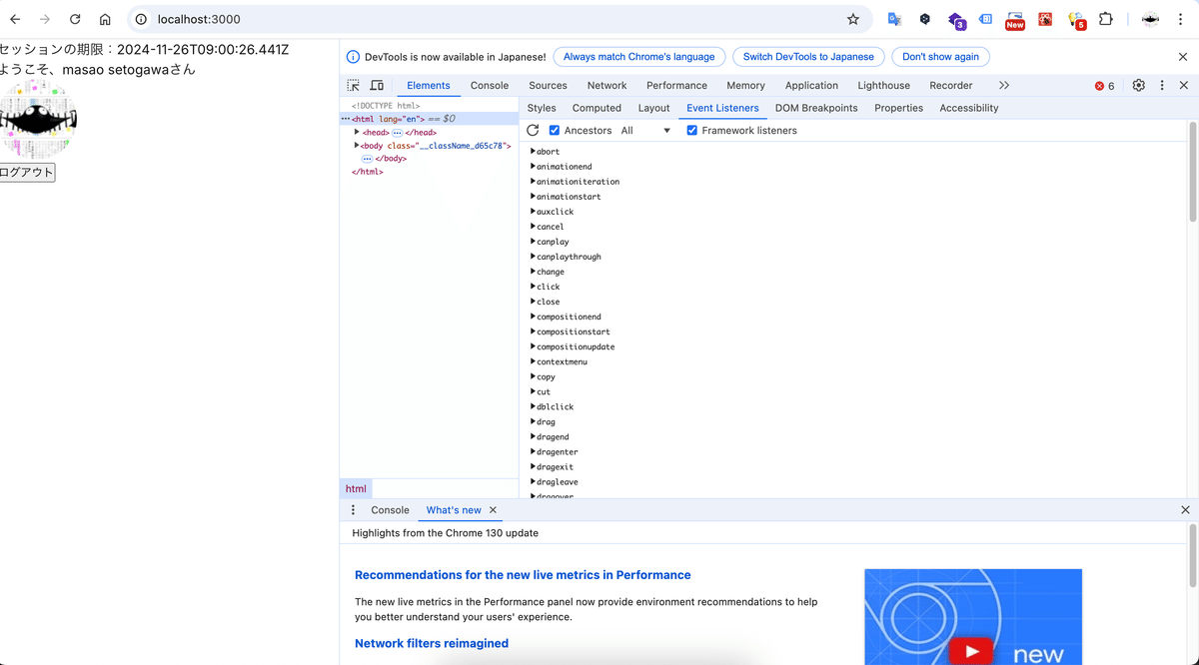This screenshot has width=1199, height=665.
Task: Toggle the Framework listeners checkbox
Action: click(691, 131)
